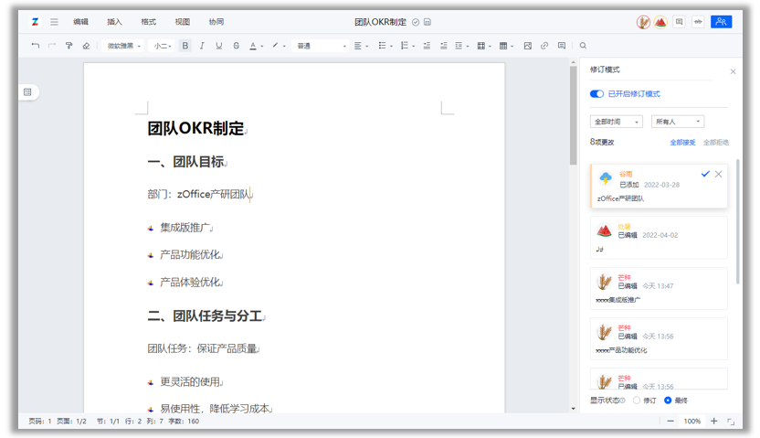Click the wheat avatar in header

pos(643,22)
